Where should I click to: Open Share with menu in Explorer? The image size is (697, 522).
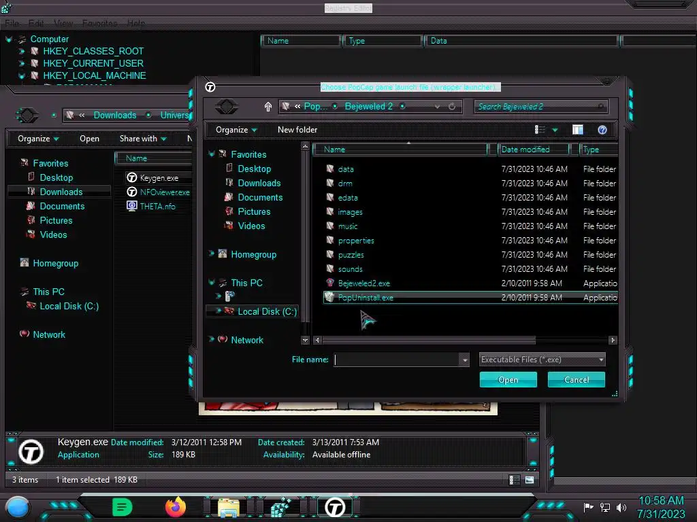click(x=143, y=139)
